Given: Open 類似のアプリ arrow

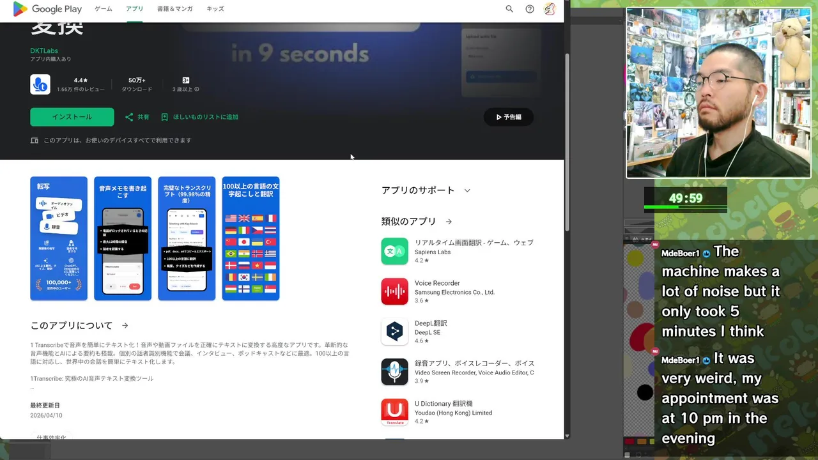Looking at the screenshot, I should [x=449, y=222].
